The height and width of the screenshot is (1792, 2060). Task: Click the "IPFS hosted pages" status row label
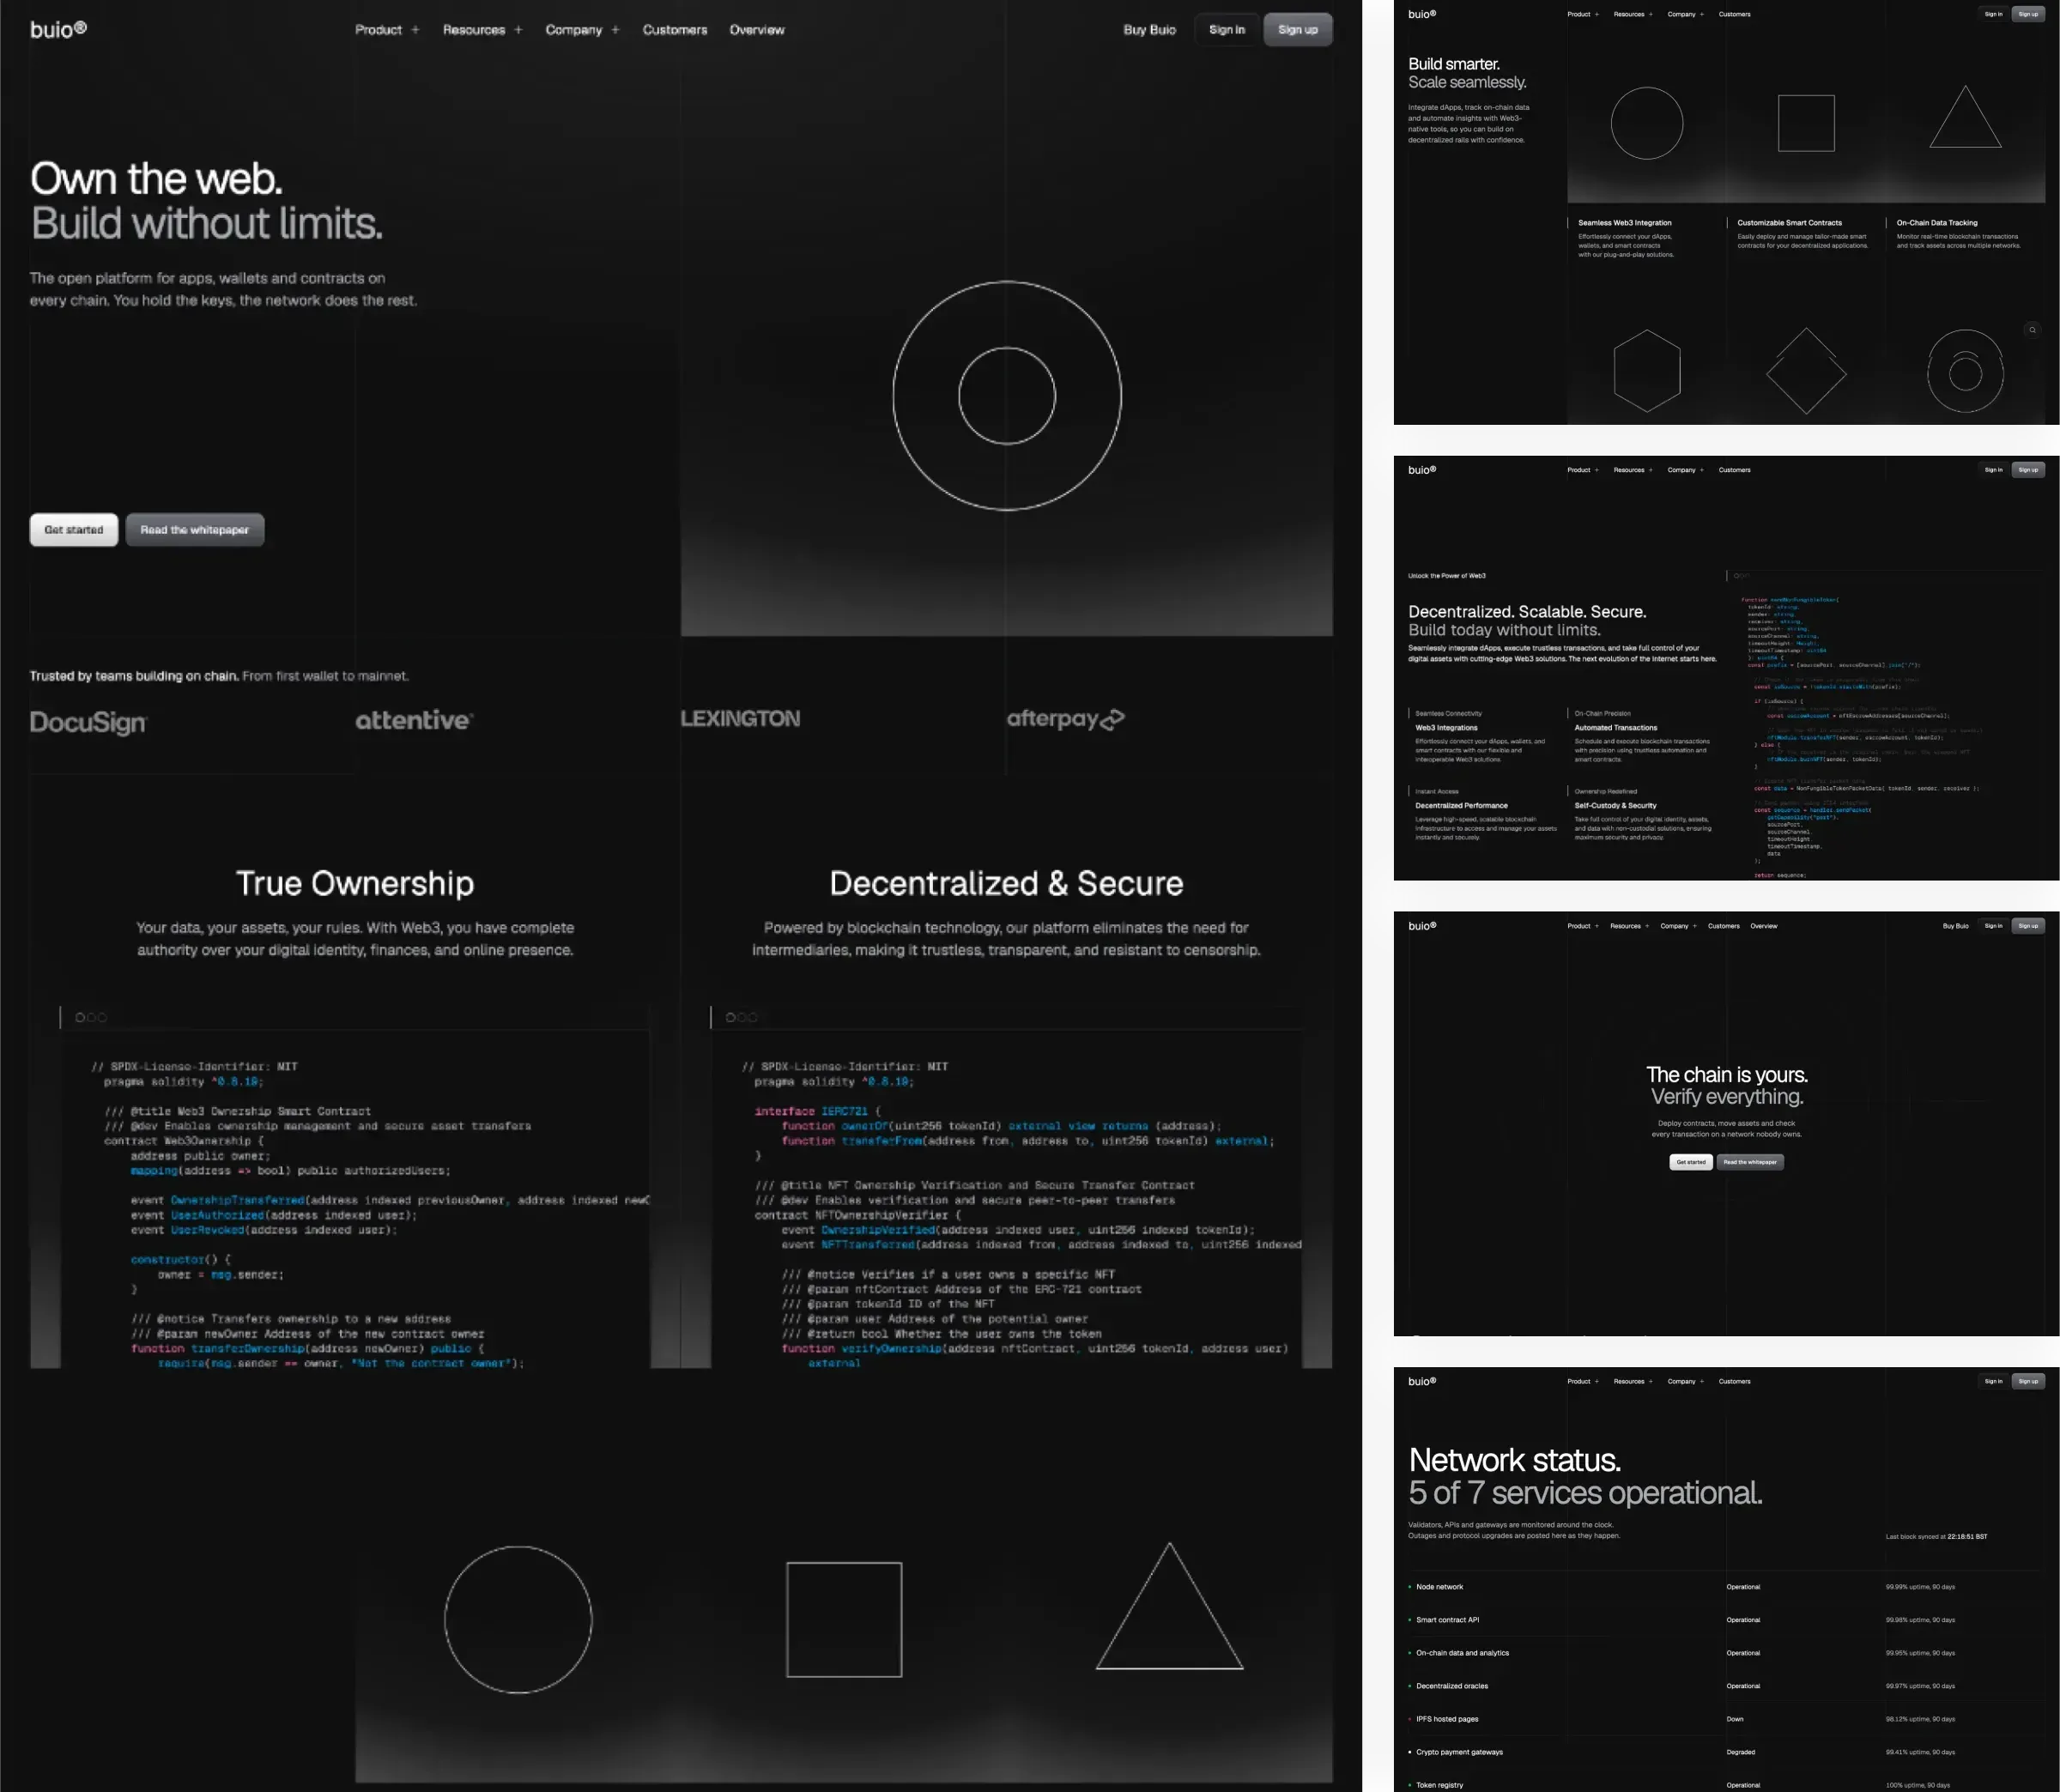[x=1447, y=1719]
